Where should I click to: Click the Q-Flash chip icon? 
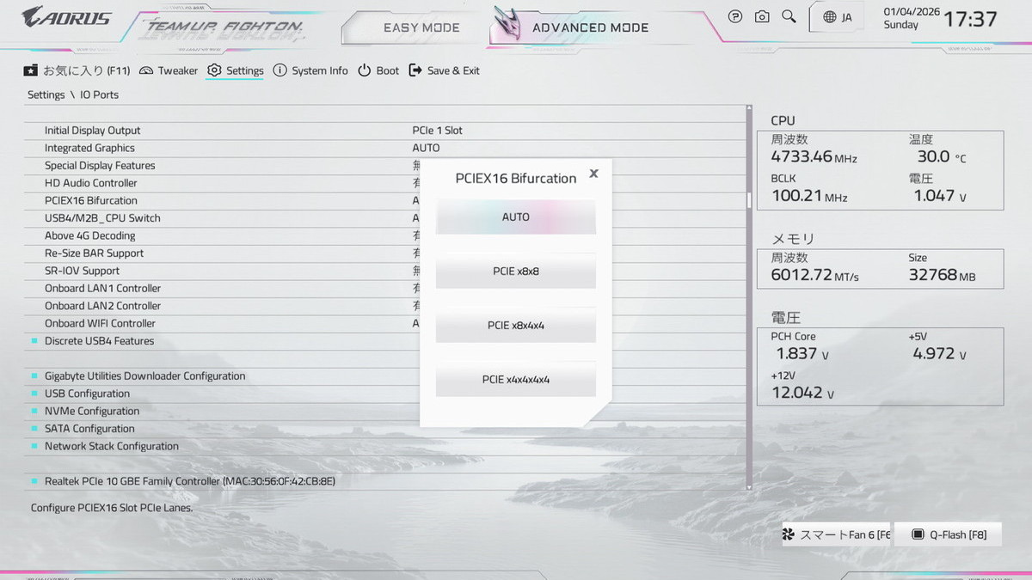point(918,534)
